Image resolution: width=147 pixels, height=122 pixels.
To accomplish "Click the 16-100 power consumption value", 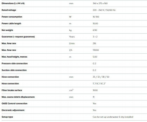I will [96, 17].
